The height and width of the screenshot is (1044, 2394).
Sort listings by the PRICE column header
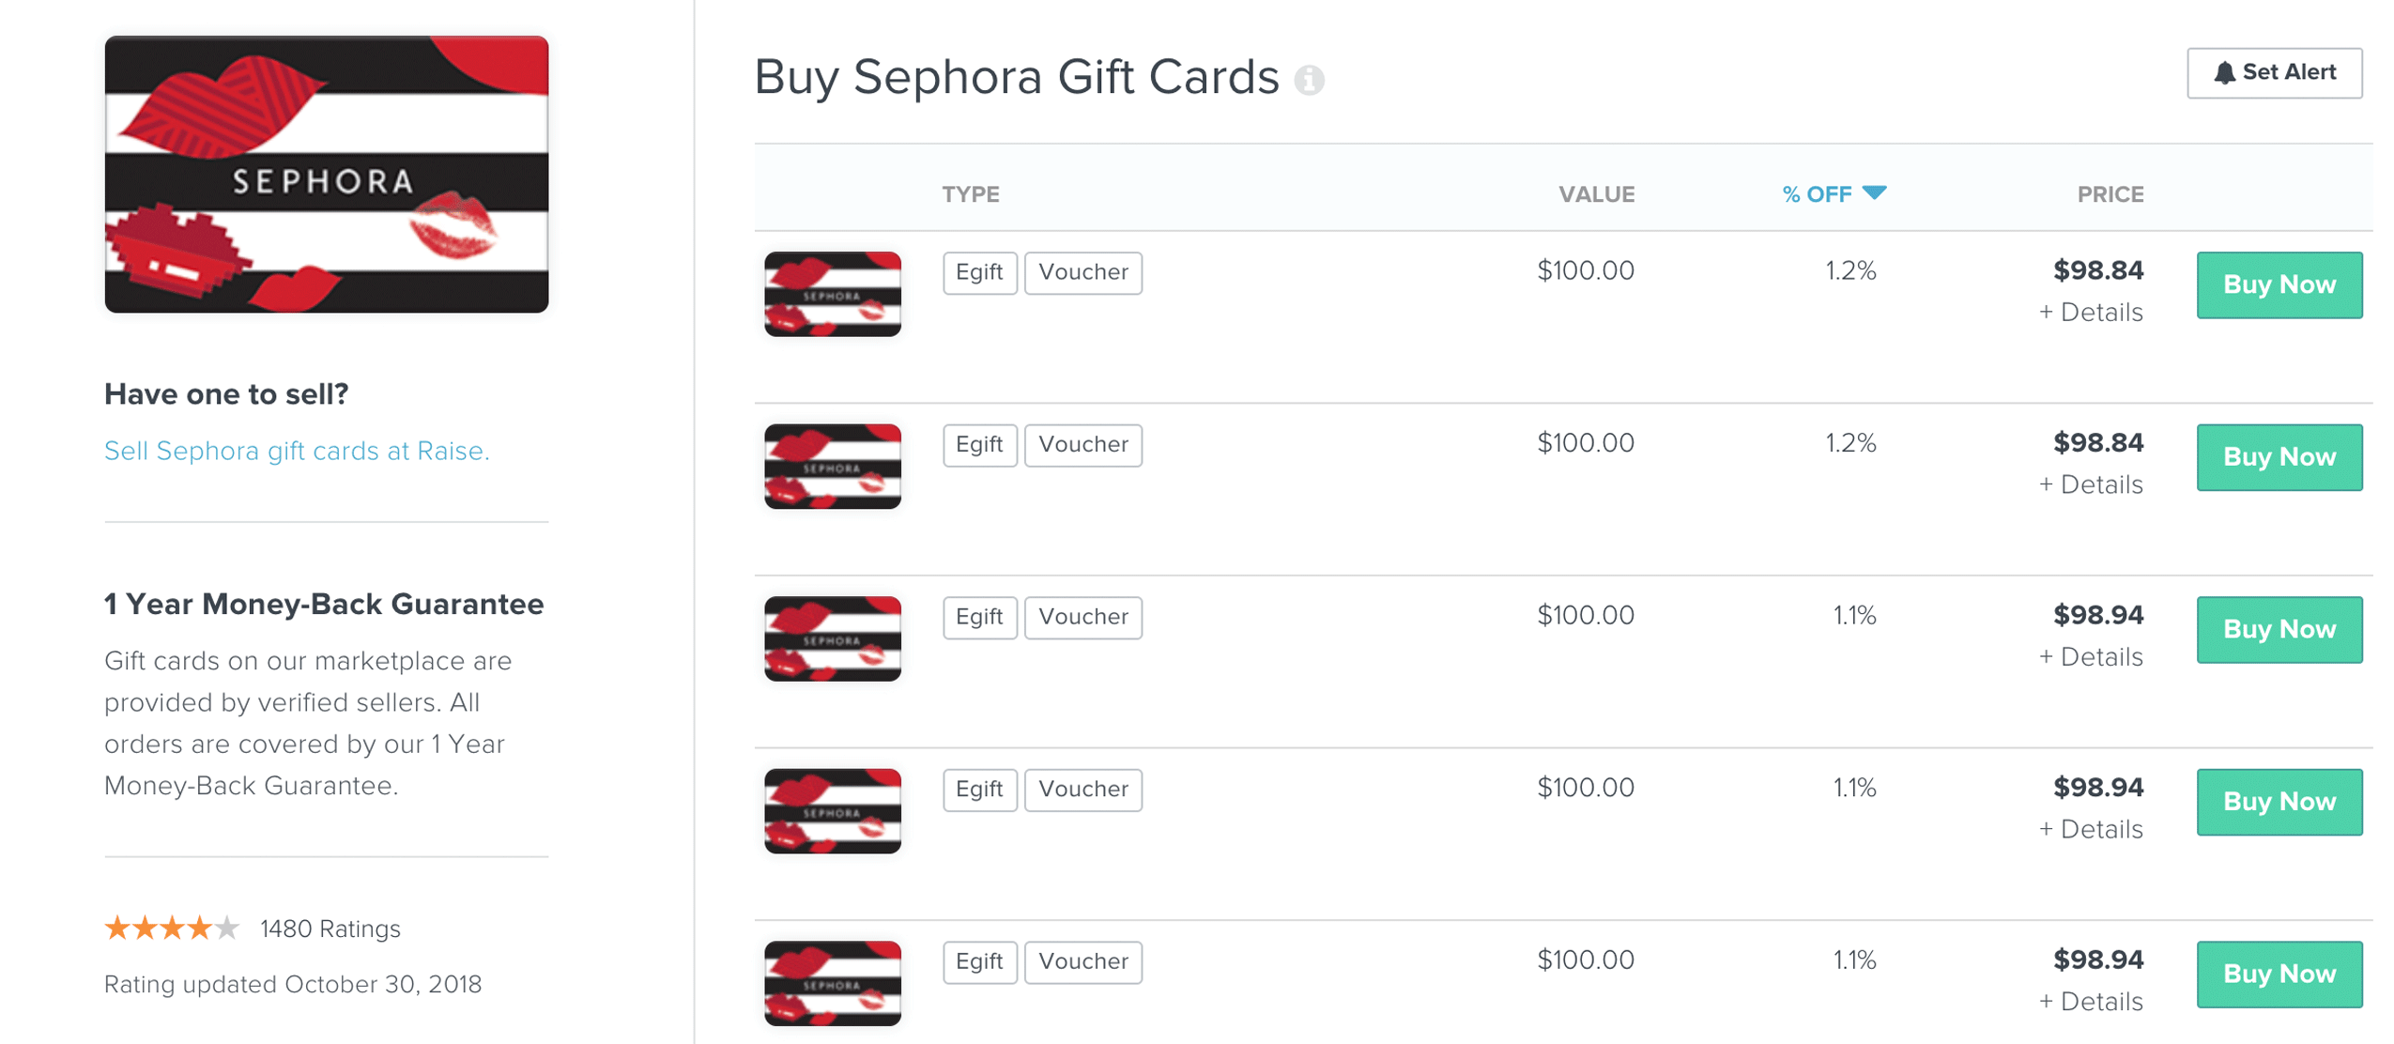tap(2109, 194)
